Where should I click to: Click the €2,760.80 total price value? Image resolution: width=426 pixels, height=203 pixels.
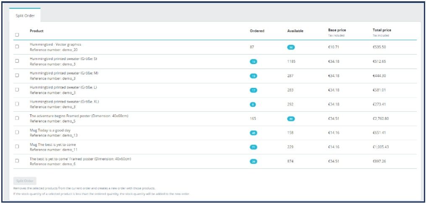pyautogui.click(x=381, y=118)
